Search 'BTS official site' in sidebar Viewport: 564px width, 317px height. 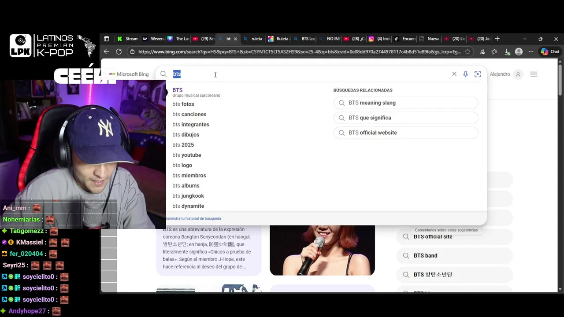pos(455,236)
